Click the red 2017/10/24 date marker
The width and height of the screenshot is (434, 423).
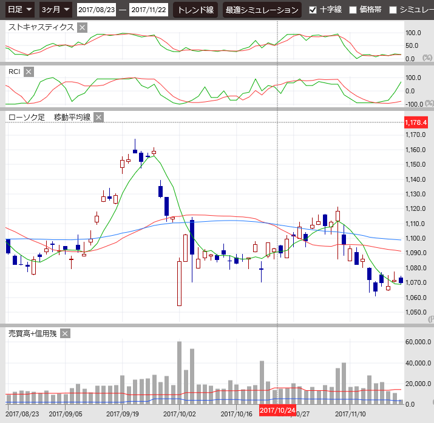coord(277,410)
